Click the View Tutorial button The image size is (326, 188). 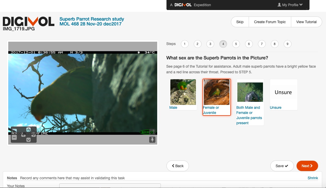[306, 22]
